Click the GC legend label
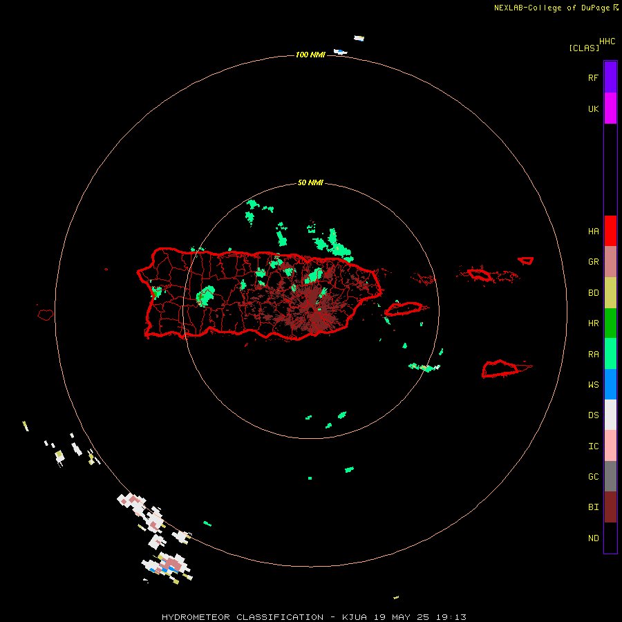The width and height of the screenshot is (622, 622). pos(593,477)
